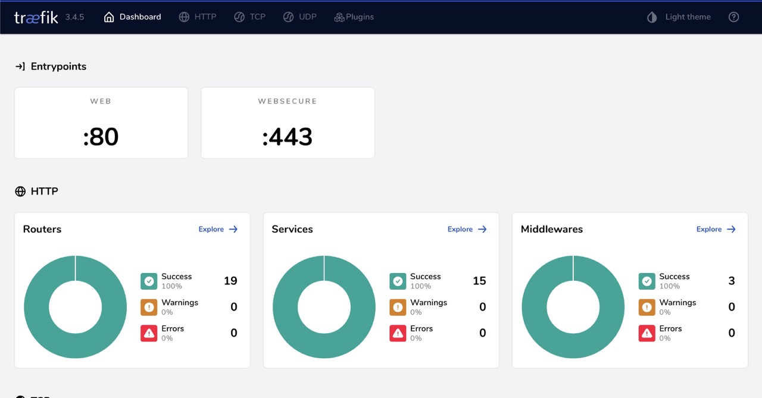Viewport: 762px width, 398px height.
Task: Switch to the TCP section
Action: pyautogui.click(x=250, y=17)
